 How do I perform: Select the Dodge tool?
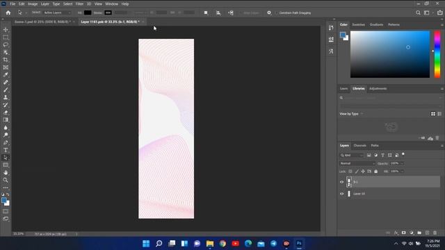click(6, 135)
